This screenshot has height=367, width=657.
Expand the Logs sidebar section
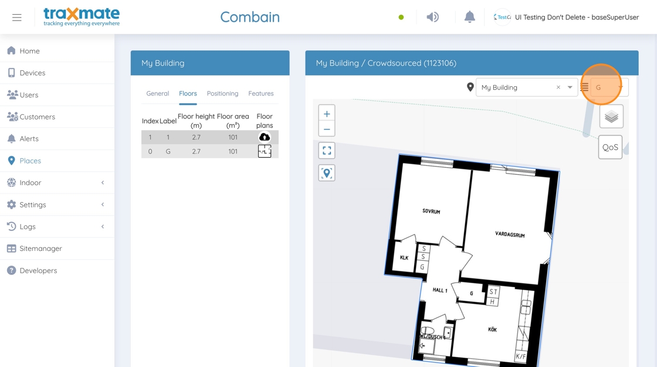tap(57, 227)
